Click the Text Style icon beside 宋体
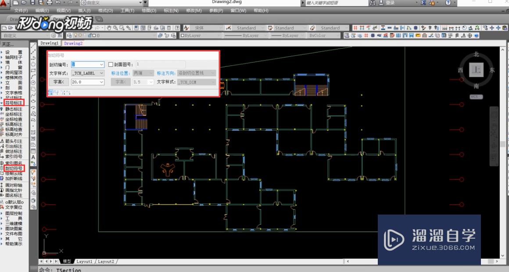The width and height of the screenshot is (509, 272). [186, 28]
